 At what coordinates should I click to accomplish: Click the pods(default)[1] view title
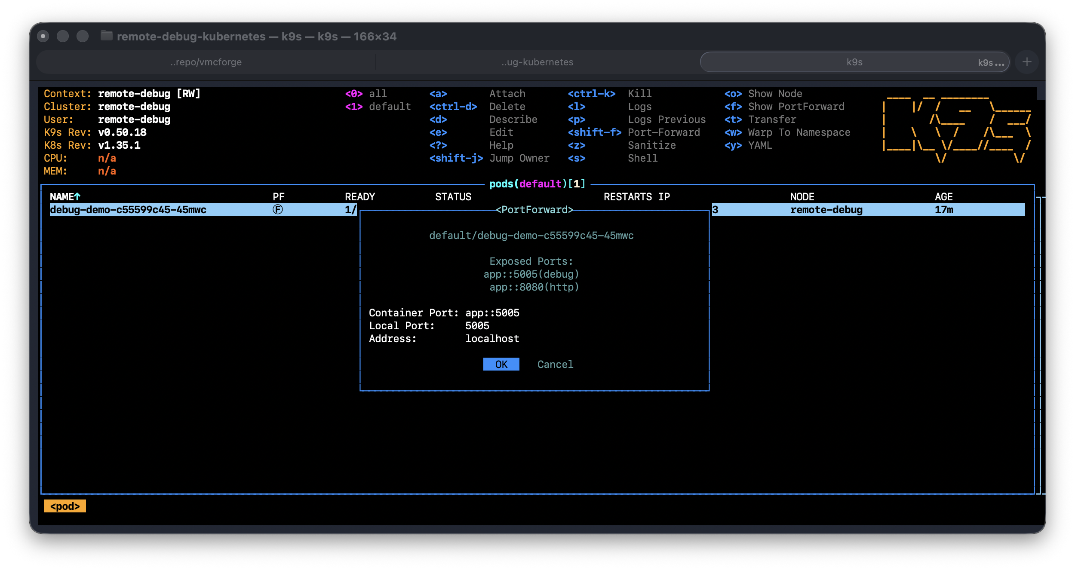pos(537,184)
